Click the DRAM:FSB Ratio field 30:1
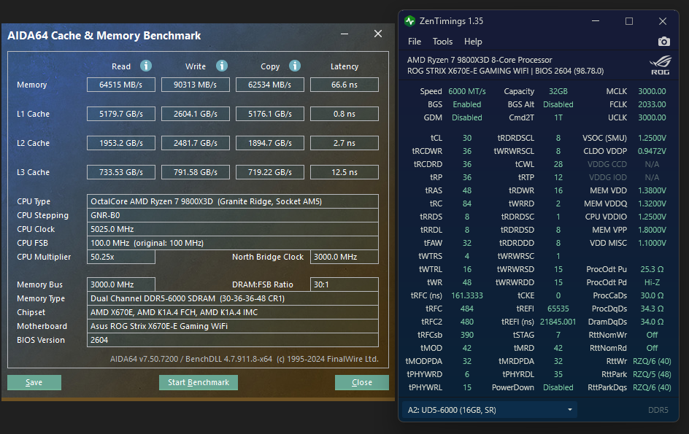Viewport: 689px width, 434px height. tap(344, 284)
